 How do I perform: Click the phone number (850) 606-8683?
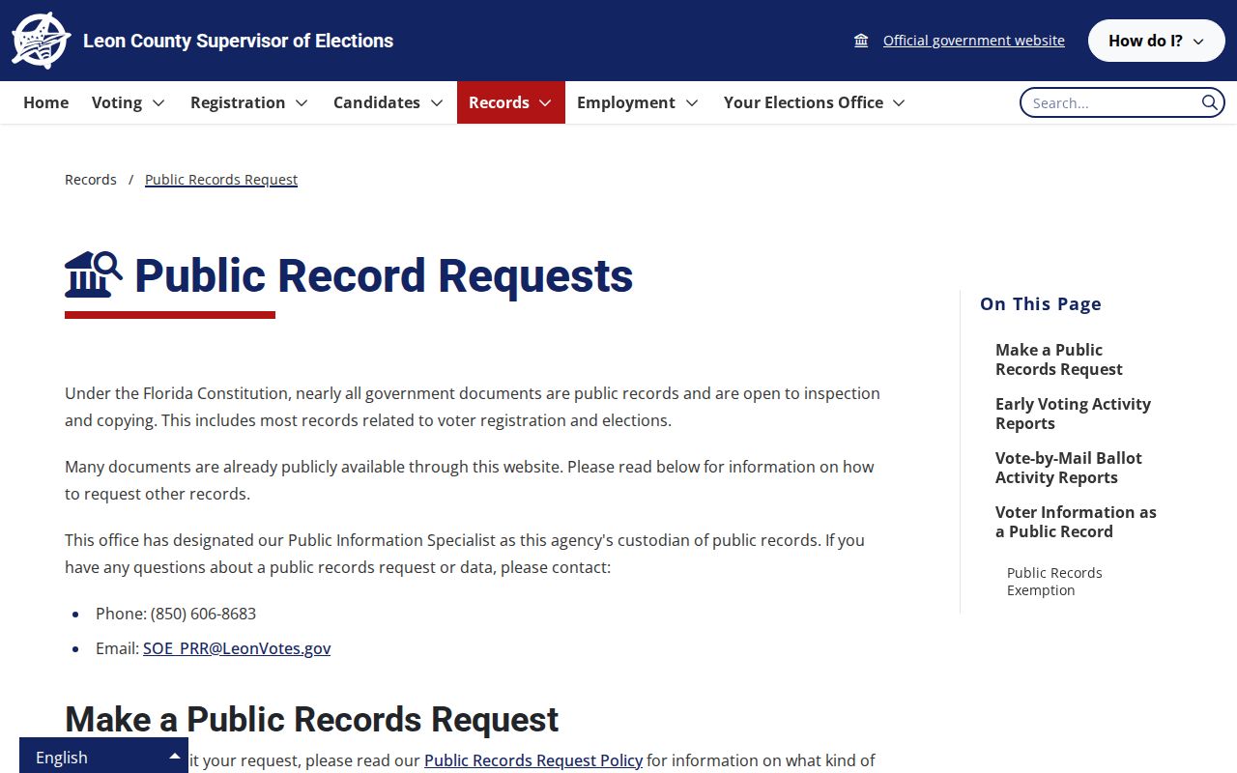coord(203,614)
